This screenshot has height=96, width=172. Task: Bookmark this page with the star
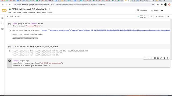click(153, 5)
